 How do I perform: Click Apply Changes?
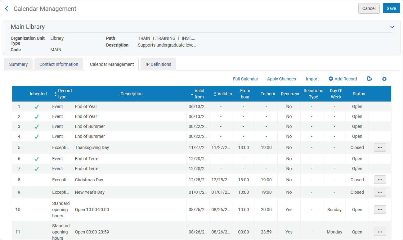[281, 79]
